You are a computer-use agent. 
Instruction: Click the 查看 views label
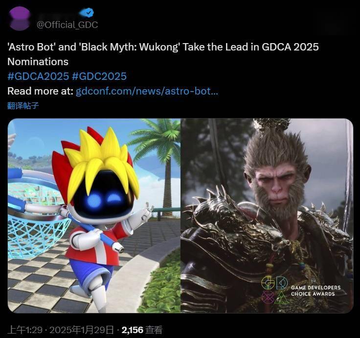[x=154, y=330]
